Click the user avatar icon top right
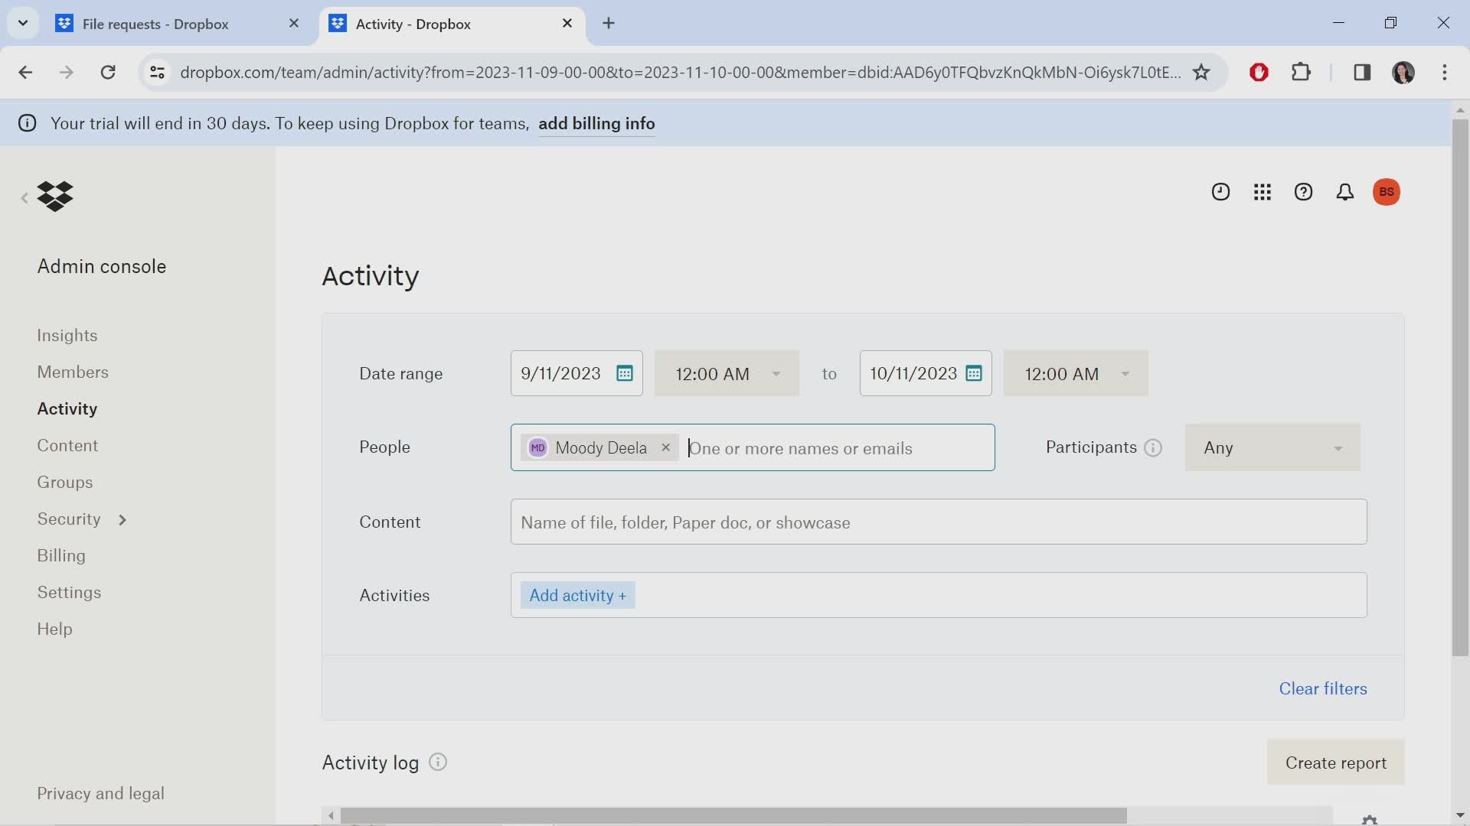Image resolution: width=1470 pixels, height=826 pixels. 1387,192
